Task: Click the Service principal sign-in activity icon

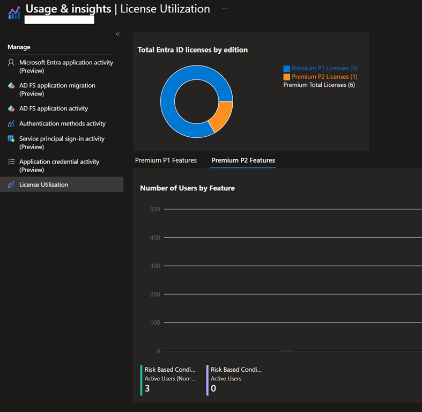Action: click(x=11, y=139)
